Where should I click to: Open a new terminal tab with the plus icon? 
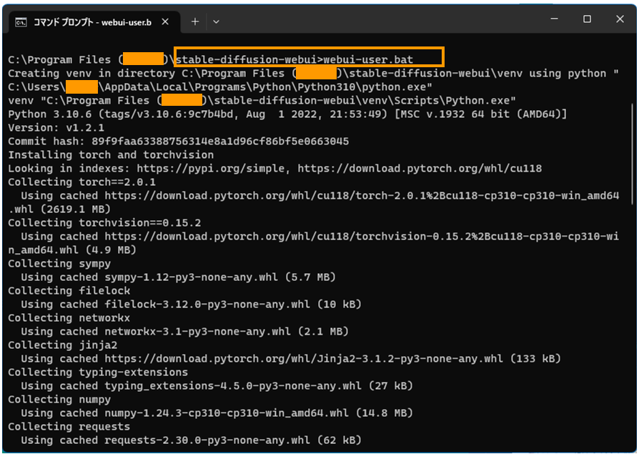194,21
